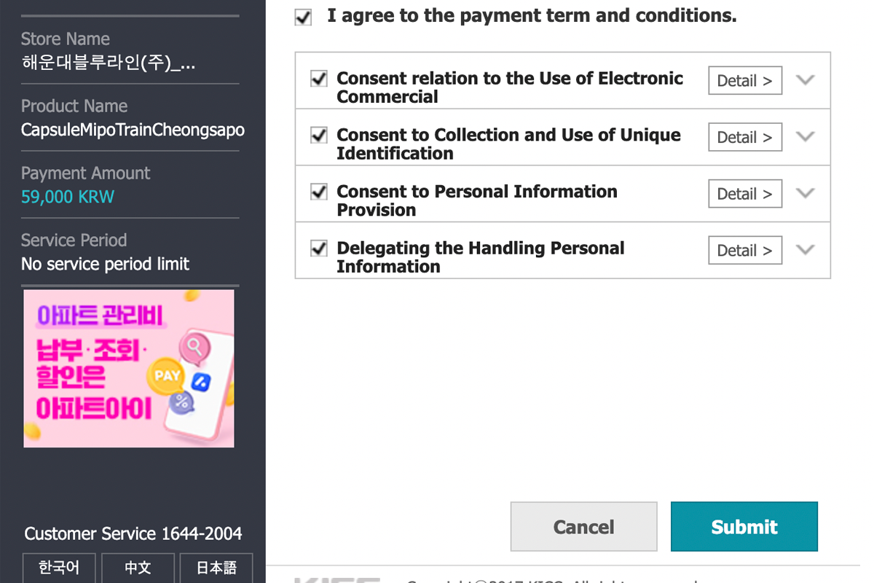The height and width of the screenshot is (583, 874).
Task: Toggle Delegating the Handling Personal Information checkbox
Action: (318, 249)
